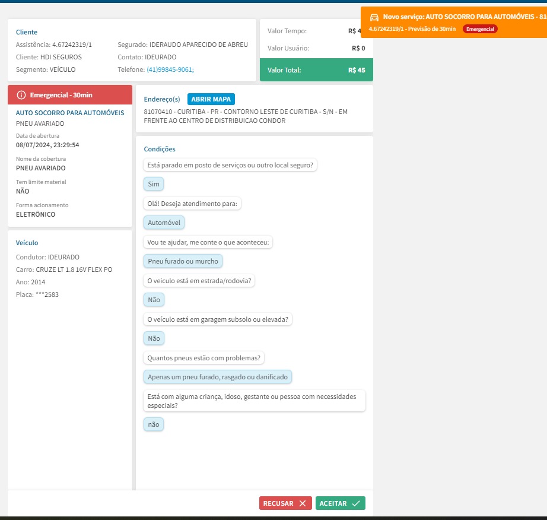This screenshot has height=520, width=547.
Task: Click 'Segmento: VEÍCULO' text
Action: 46,69
